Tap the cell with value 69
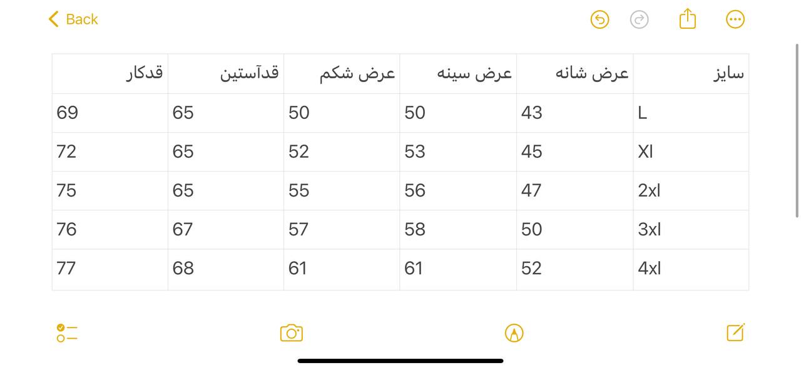Screen dimensions: 801x370 click(110, 113)
